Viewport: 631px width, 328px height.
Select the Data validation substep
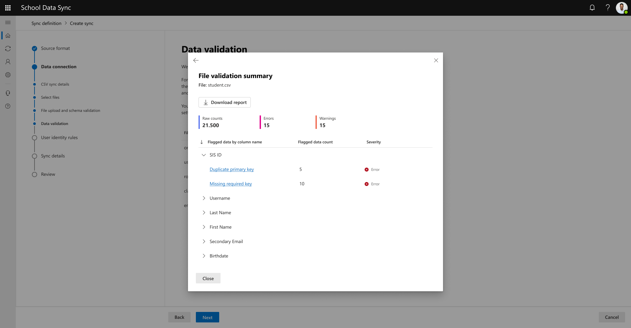[x=55, y=124]
